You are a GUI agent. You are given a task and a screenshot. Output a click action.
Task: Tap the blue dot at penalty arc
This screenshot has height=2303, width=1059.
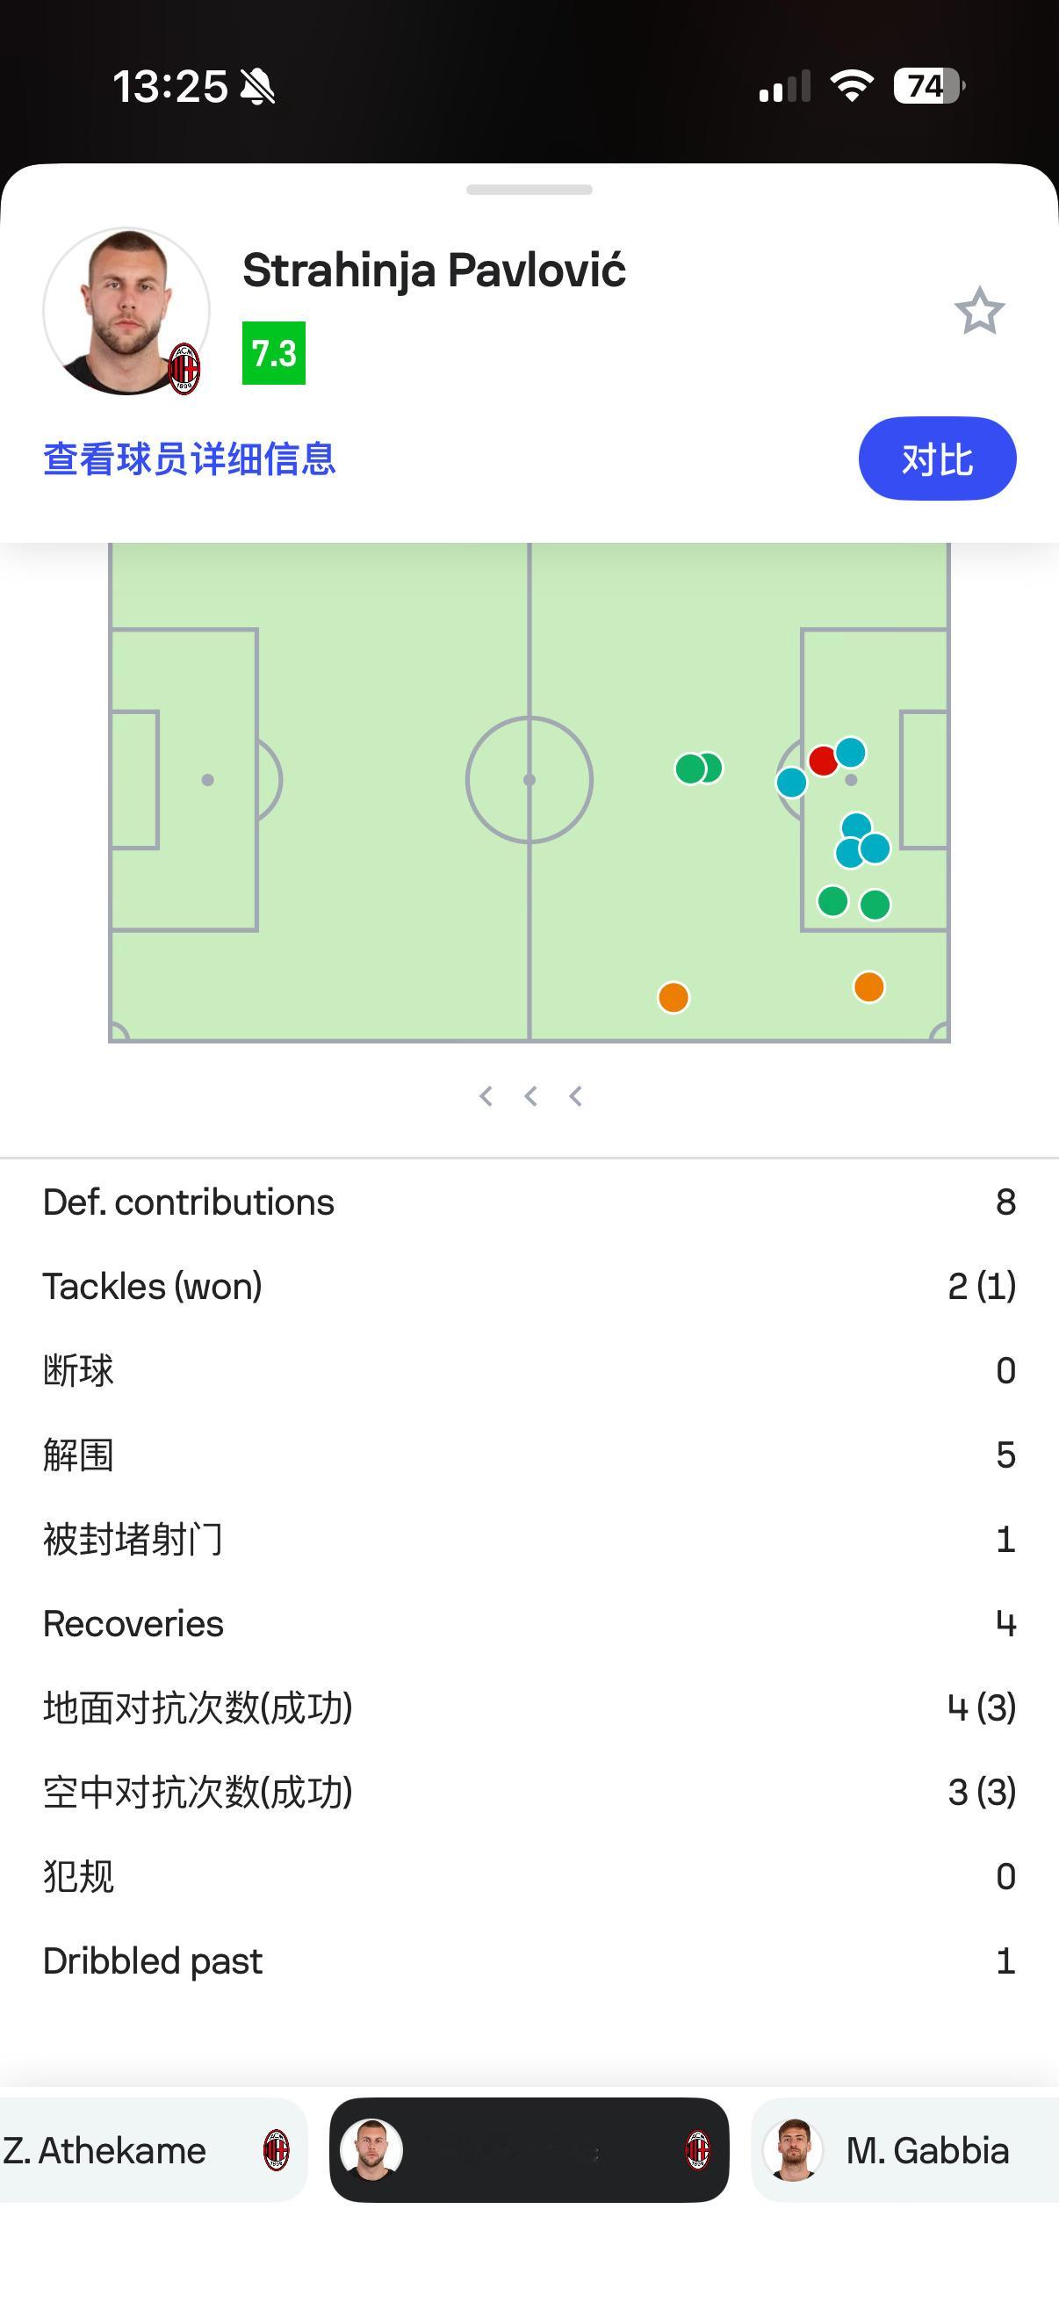pyautogui.click(x=791, y=783)
